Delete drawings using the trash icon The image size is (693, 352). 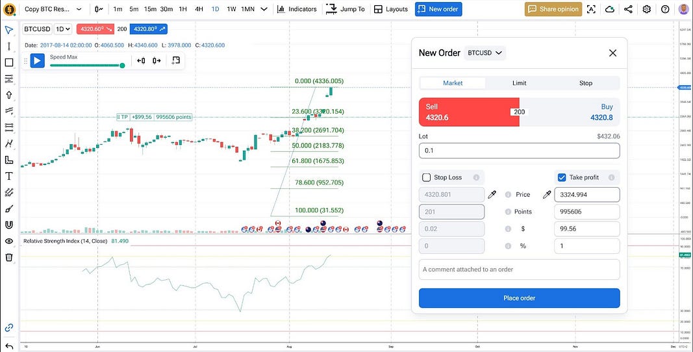point(9,257)
